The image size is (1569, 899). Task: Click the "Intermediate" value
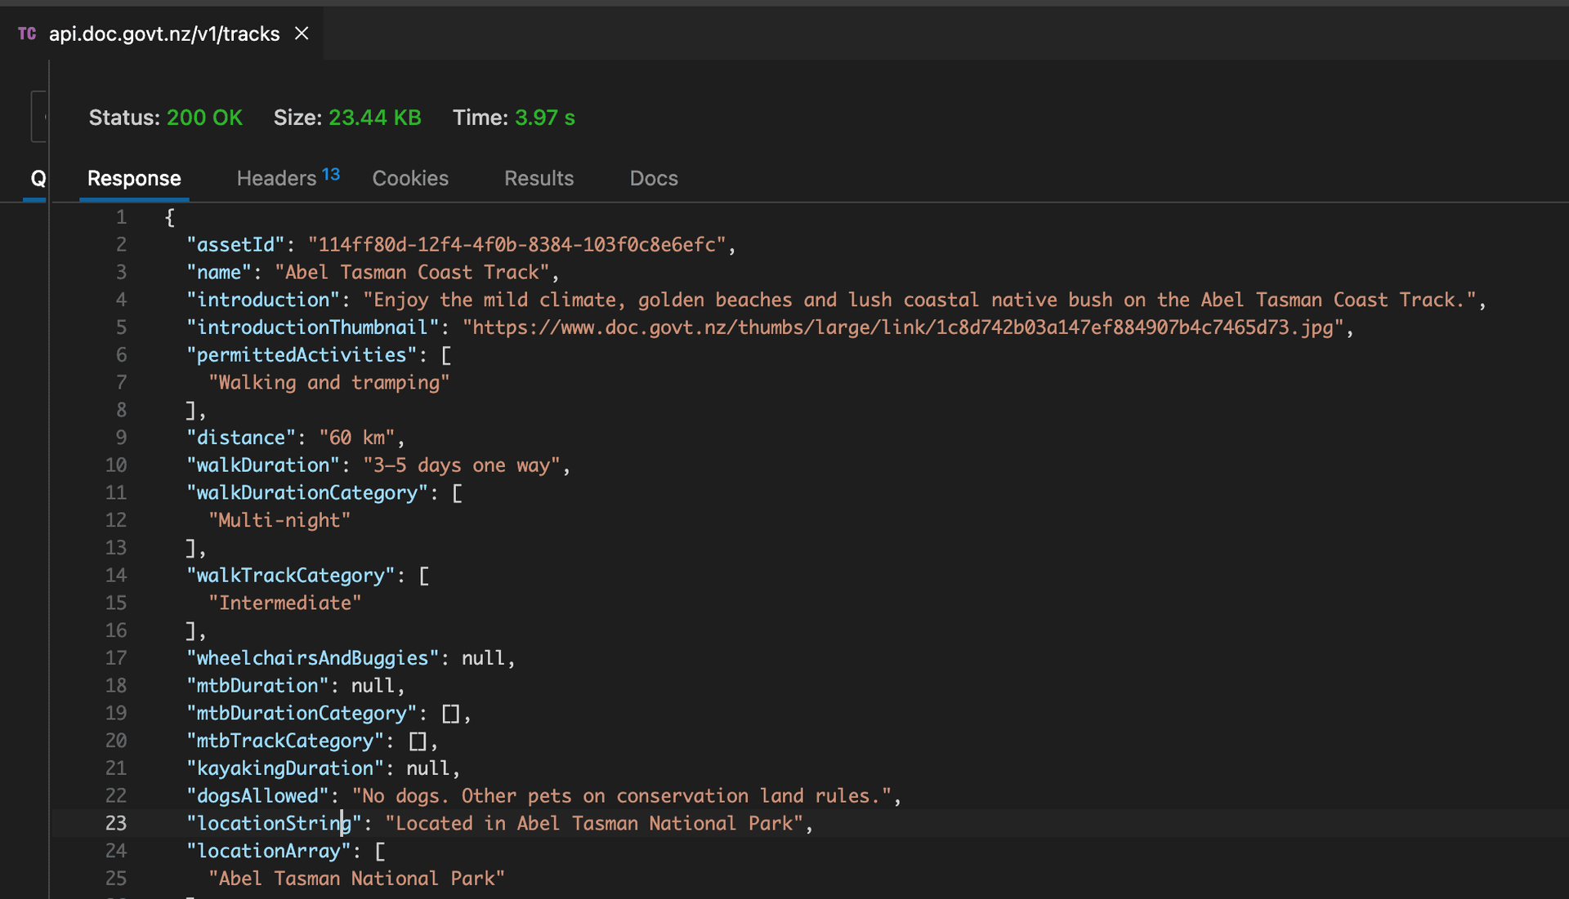tap(285, 603)
